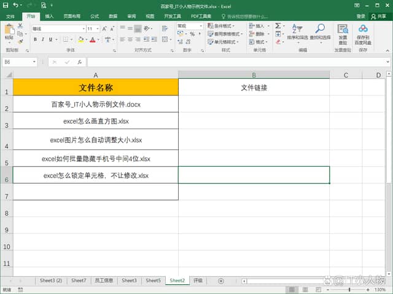This screenshot has height=294, width=393.
Task: Click the yellow fill color button
Action: click(x=80, y=39)
